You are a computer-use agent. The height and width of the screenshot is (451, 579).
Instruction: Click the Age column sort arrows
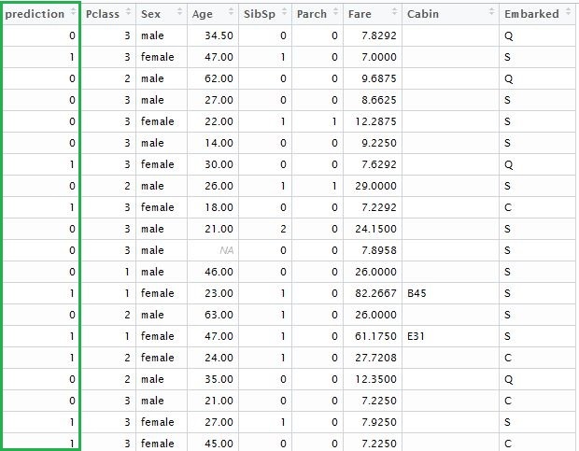pyautogui.click(x=232, y=14)
